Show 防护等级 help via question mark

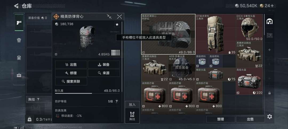(117, 101)
